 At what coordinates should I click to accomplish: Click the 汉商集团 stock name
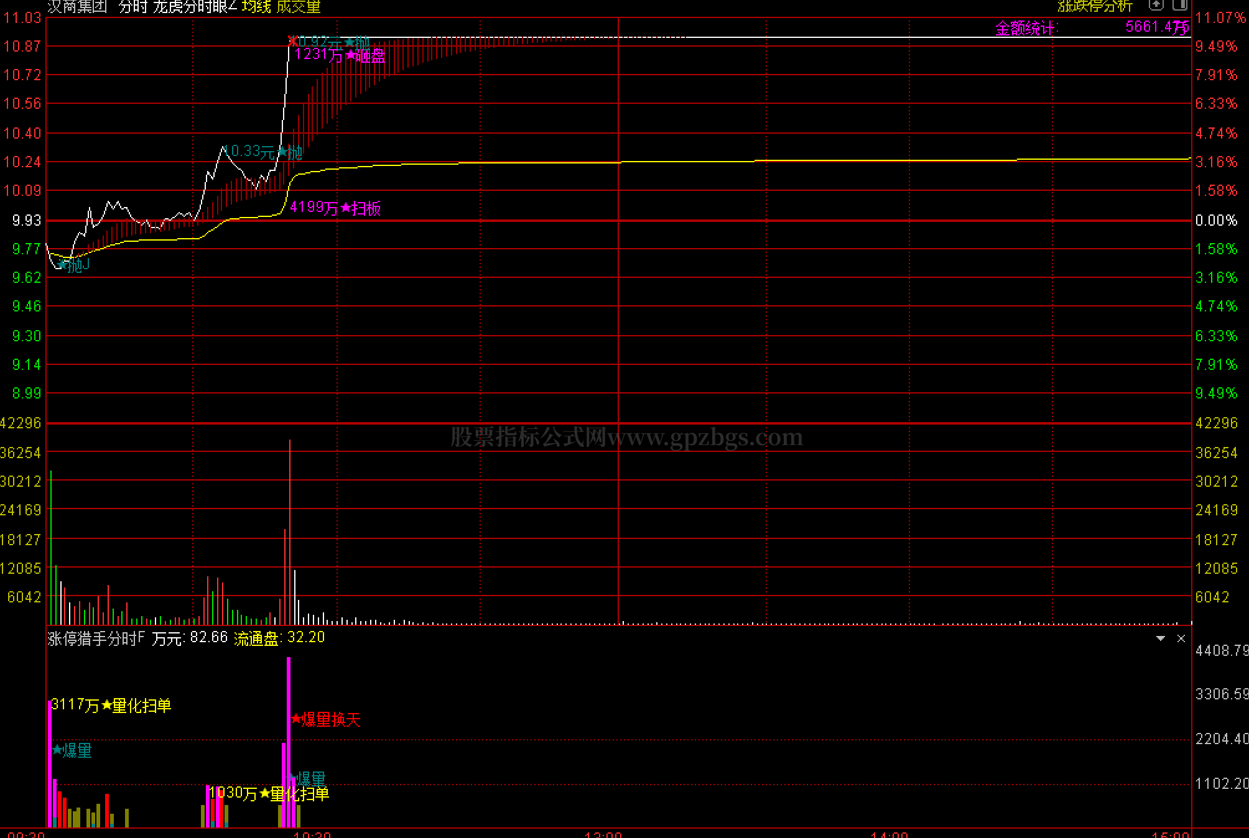point(77,7)
